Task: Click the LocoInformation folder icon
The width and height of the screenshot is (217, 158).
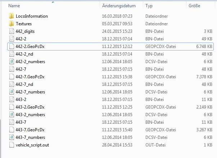Action: (x=11, y=16)
